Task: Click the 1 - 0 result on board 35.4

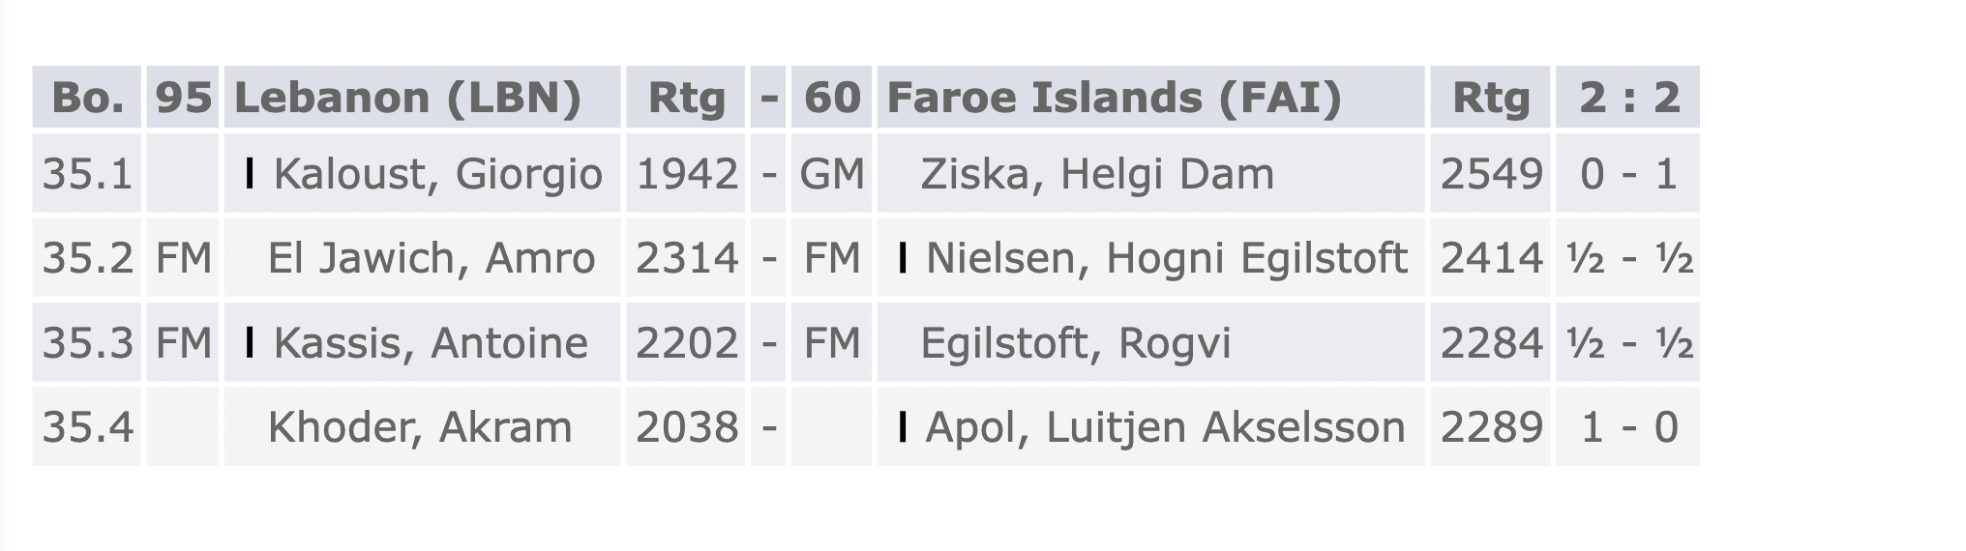Action: click(x=1628, y=427)
